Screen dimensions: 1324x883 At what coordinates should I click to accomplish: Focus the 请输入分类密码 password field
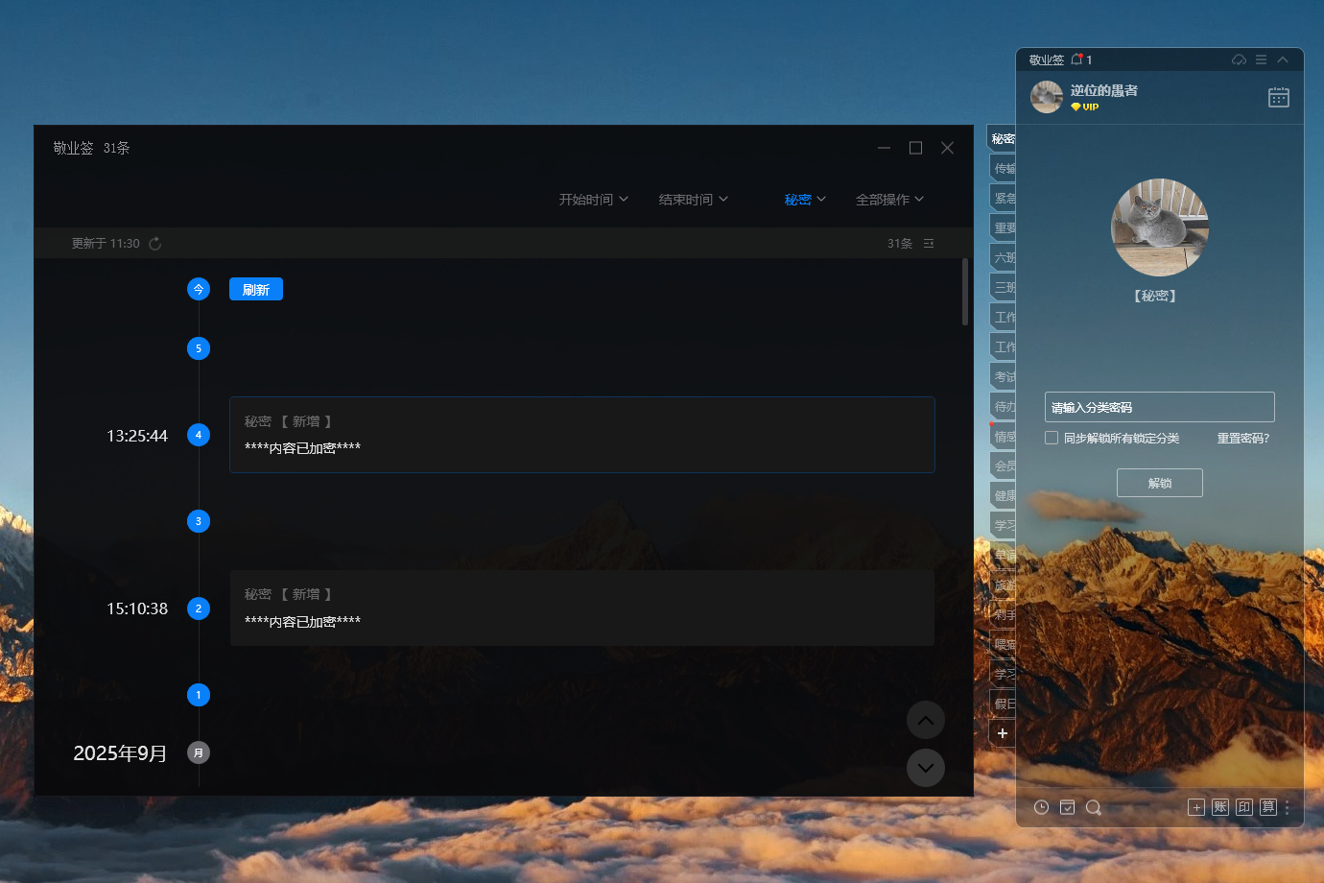click(x=1160, y=407)
